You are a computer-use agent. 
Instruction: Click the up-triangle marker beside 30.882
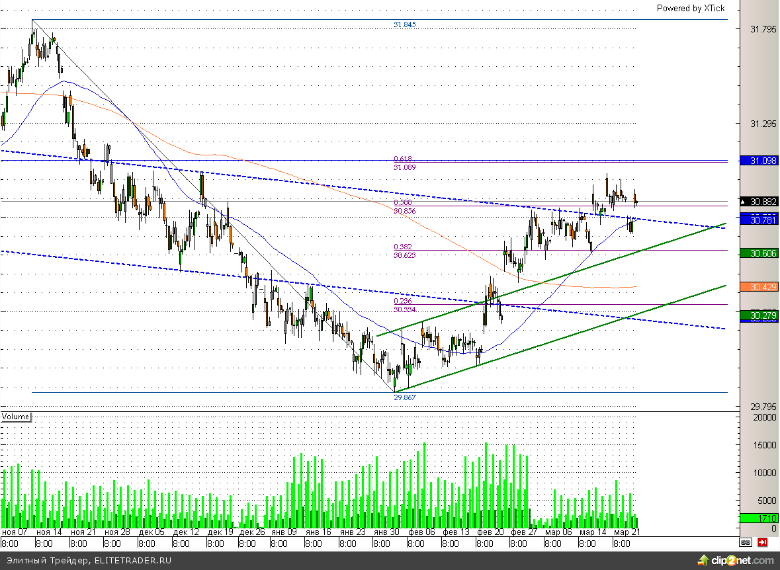tap(744, 202)
